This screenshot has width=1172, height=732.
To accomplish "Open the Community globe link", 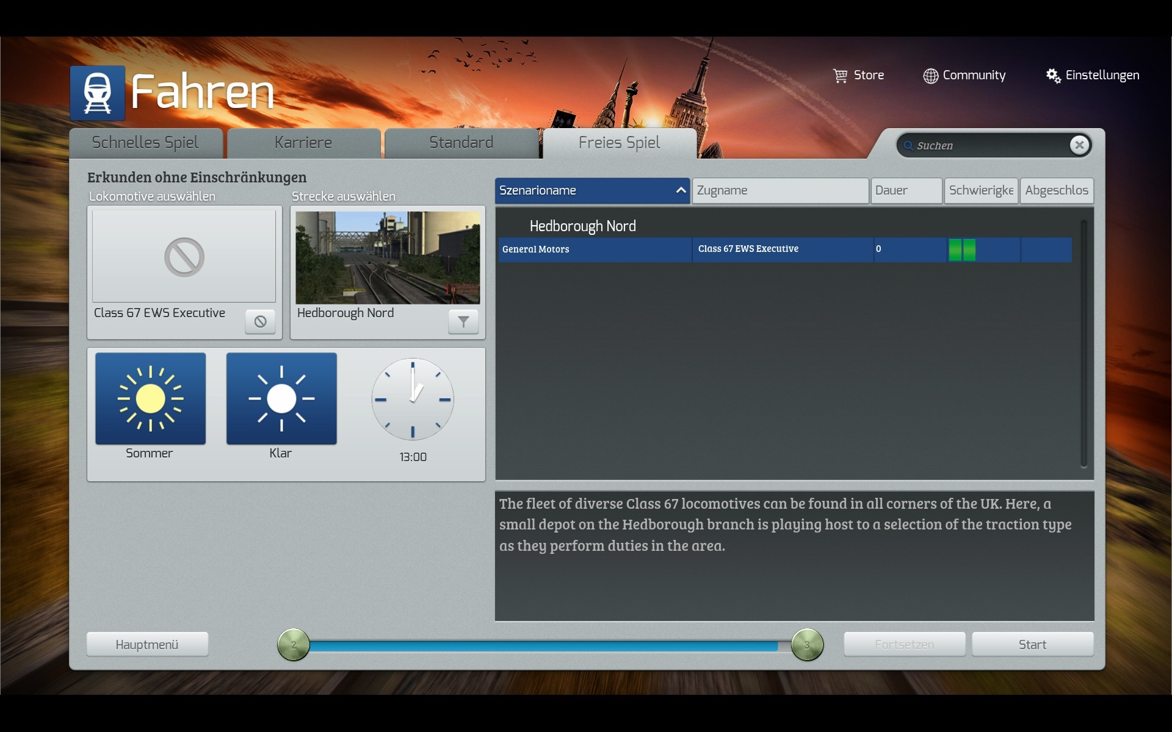I will point(930,76).
